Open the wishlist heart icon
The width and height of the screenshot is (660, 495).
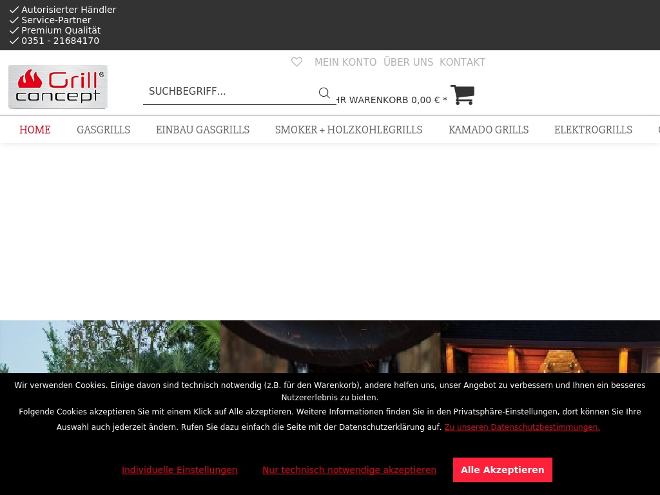click(296, 63)
